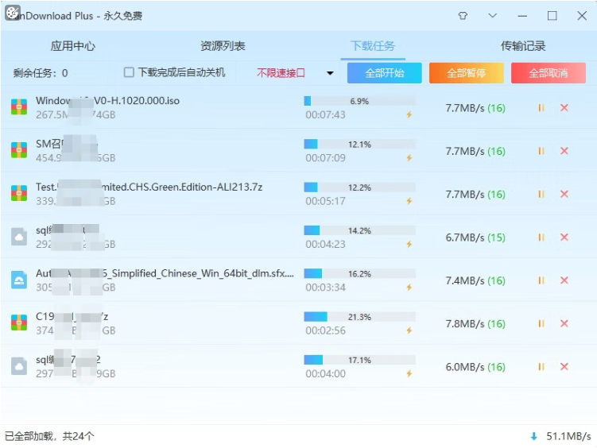This screenshot has height=448, width=597.
Task: Click the 12.1% progress bar
Action: (x=360, y=144)
